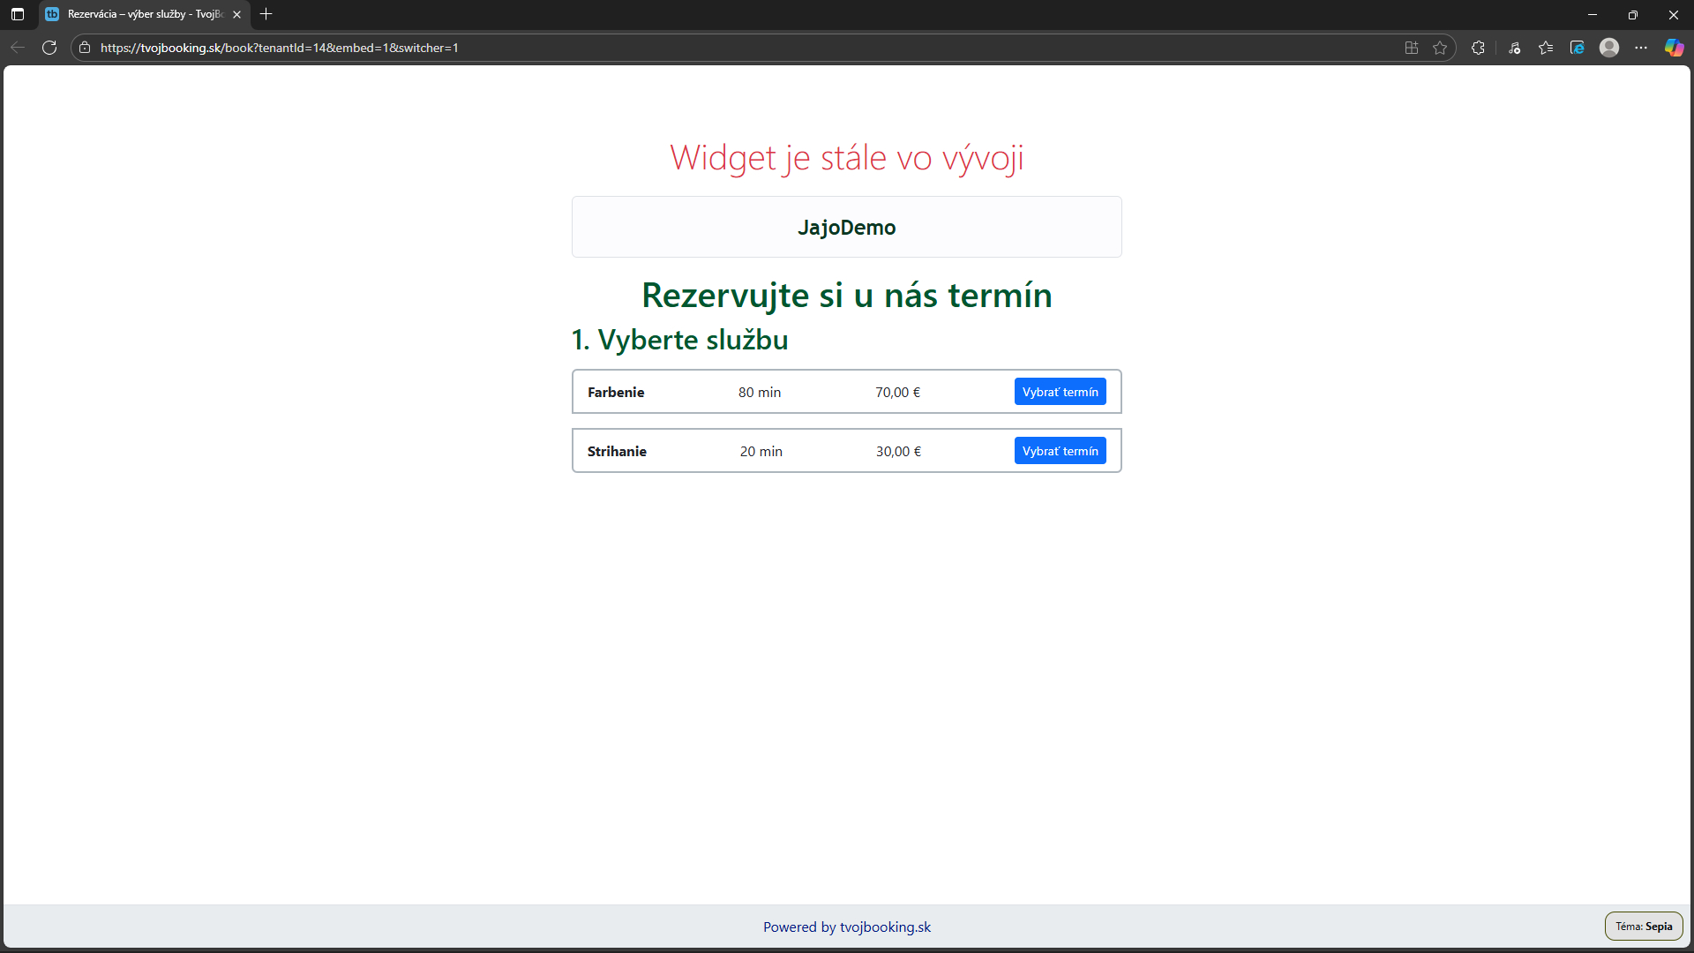Open the Powered by tvojbooking.sk link

point(846,927)
